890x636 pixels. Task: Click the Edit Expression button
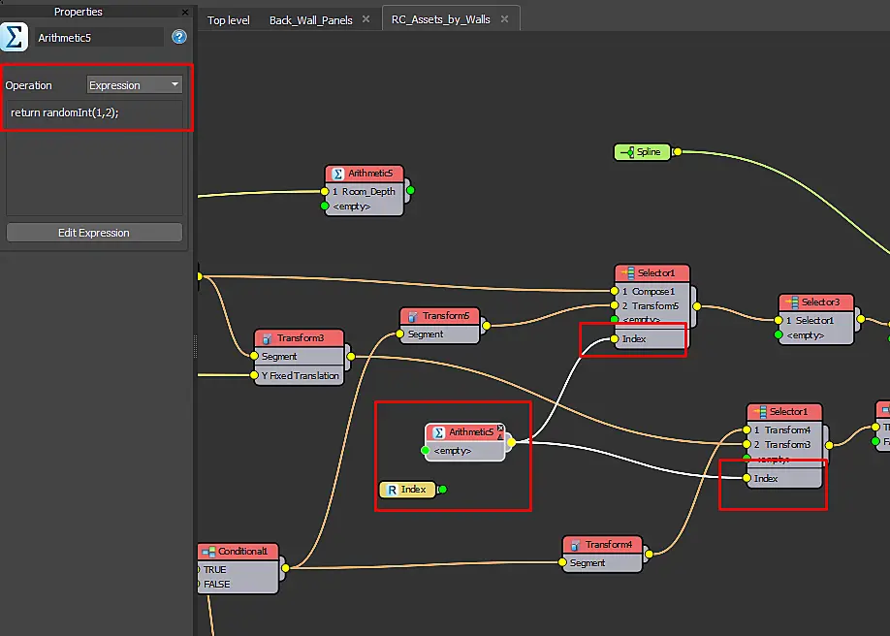(94, 233)
